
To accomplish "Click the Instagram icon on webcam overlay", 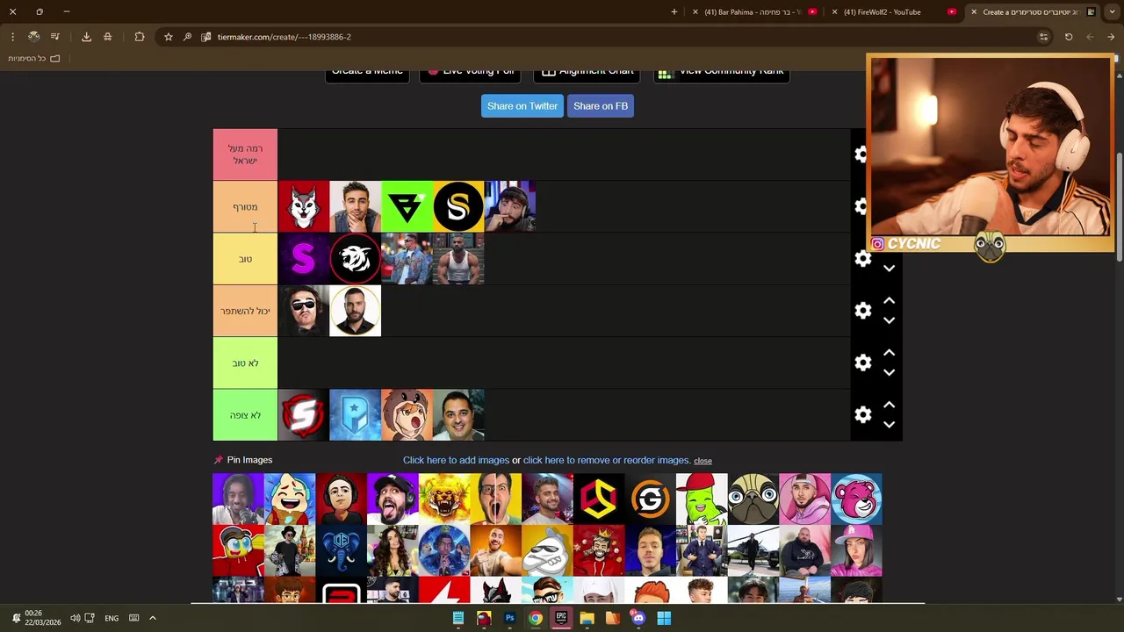I will [x=877, y=244].
